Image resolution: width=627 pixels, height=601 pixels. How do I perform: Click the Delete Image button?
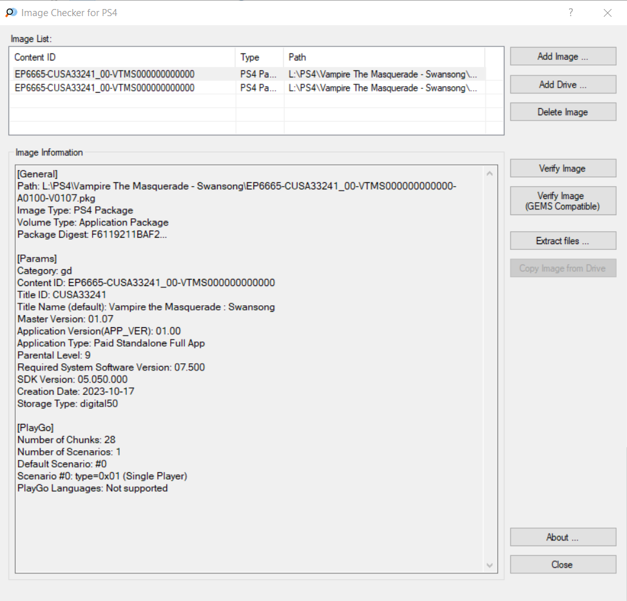(563, 112)
